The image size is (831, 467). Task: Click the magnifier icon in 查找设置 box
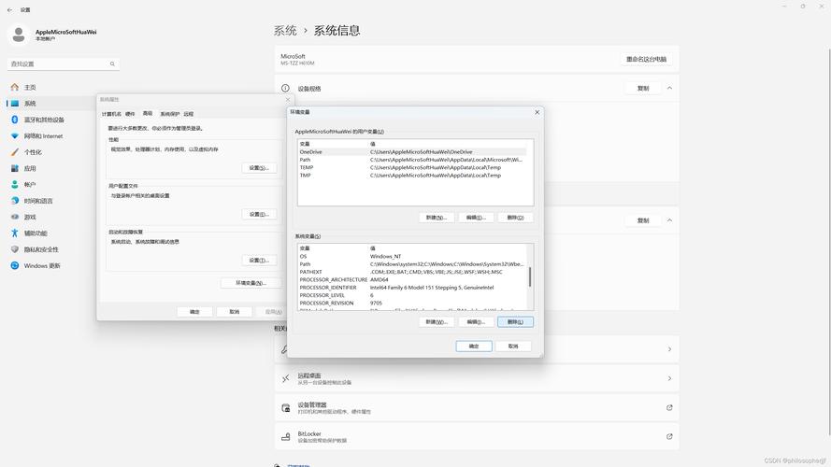point(112,64)
